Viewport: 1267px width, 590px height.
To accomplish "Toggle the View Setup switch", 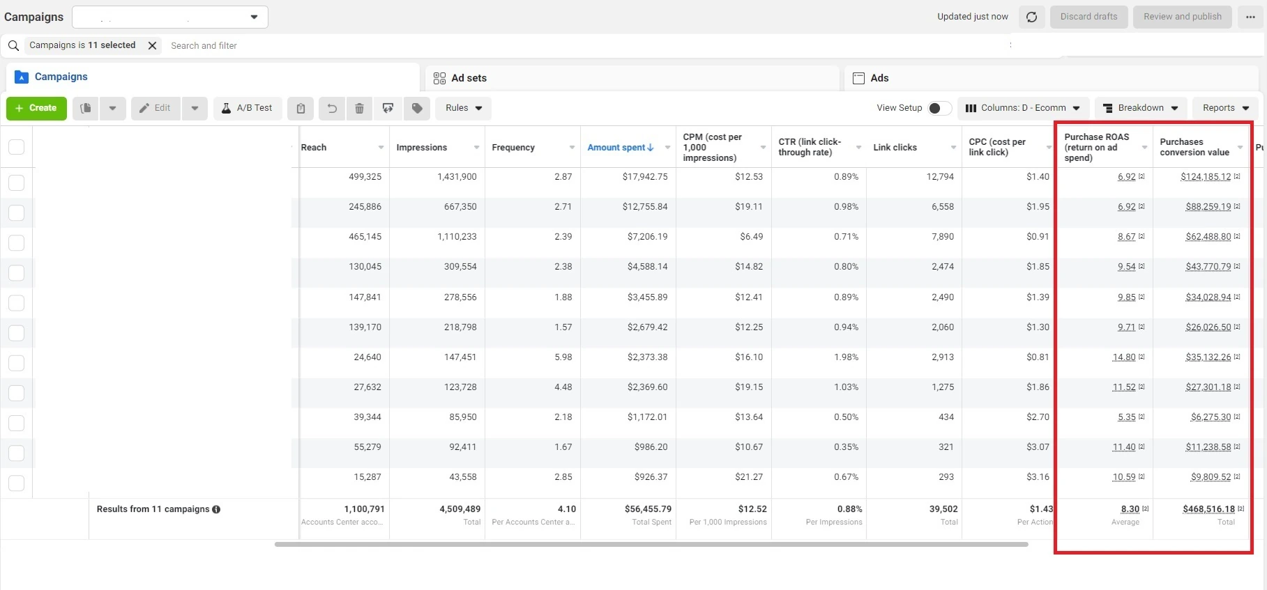I will [939, 108].
